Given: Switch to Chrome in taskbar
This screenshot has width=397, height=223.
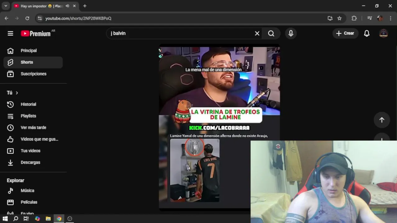Looking at the screenshot, I should point(59,219).
